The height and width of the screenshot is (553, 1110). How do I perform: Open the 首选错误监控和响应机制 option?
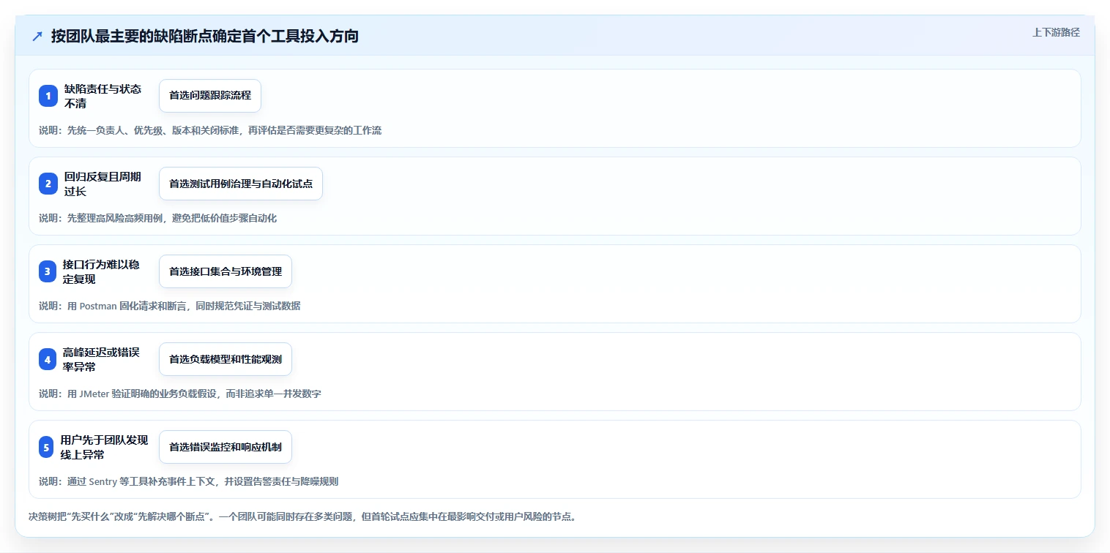[226, 447]
